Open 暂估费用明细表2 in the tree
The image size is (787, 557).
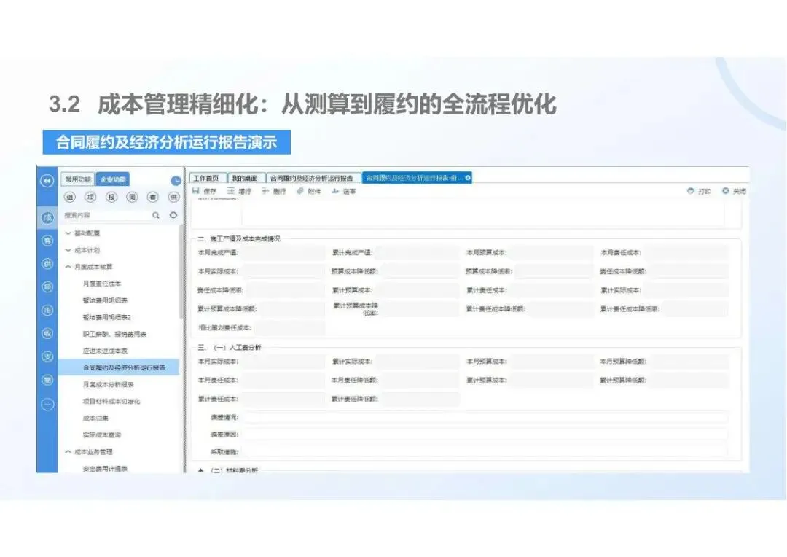coord(107,317)
